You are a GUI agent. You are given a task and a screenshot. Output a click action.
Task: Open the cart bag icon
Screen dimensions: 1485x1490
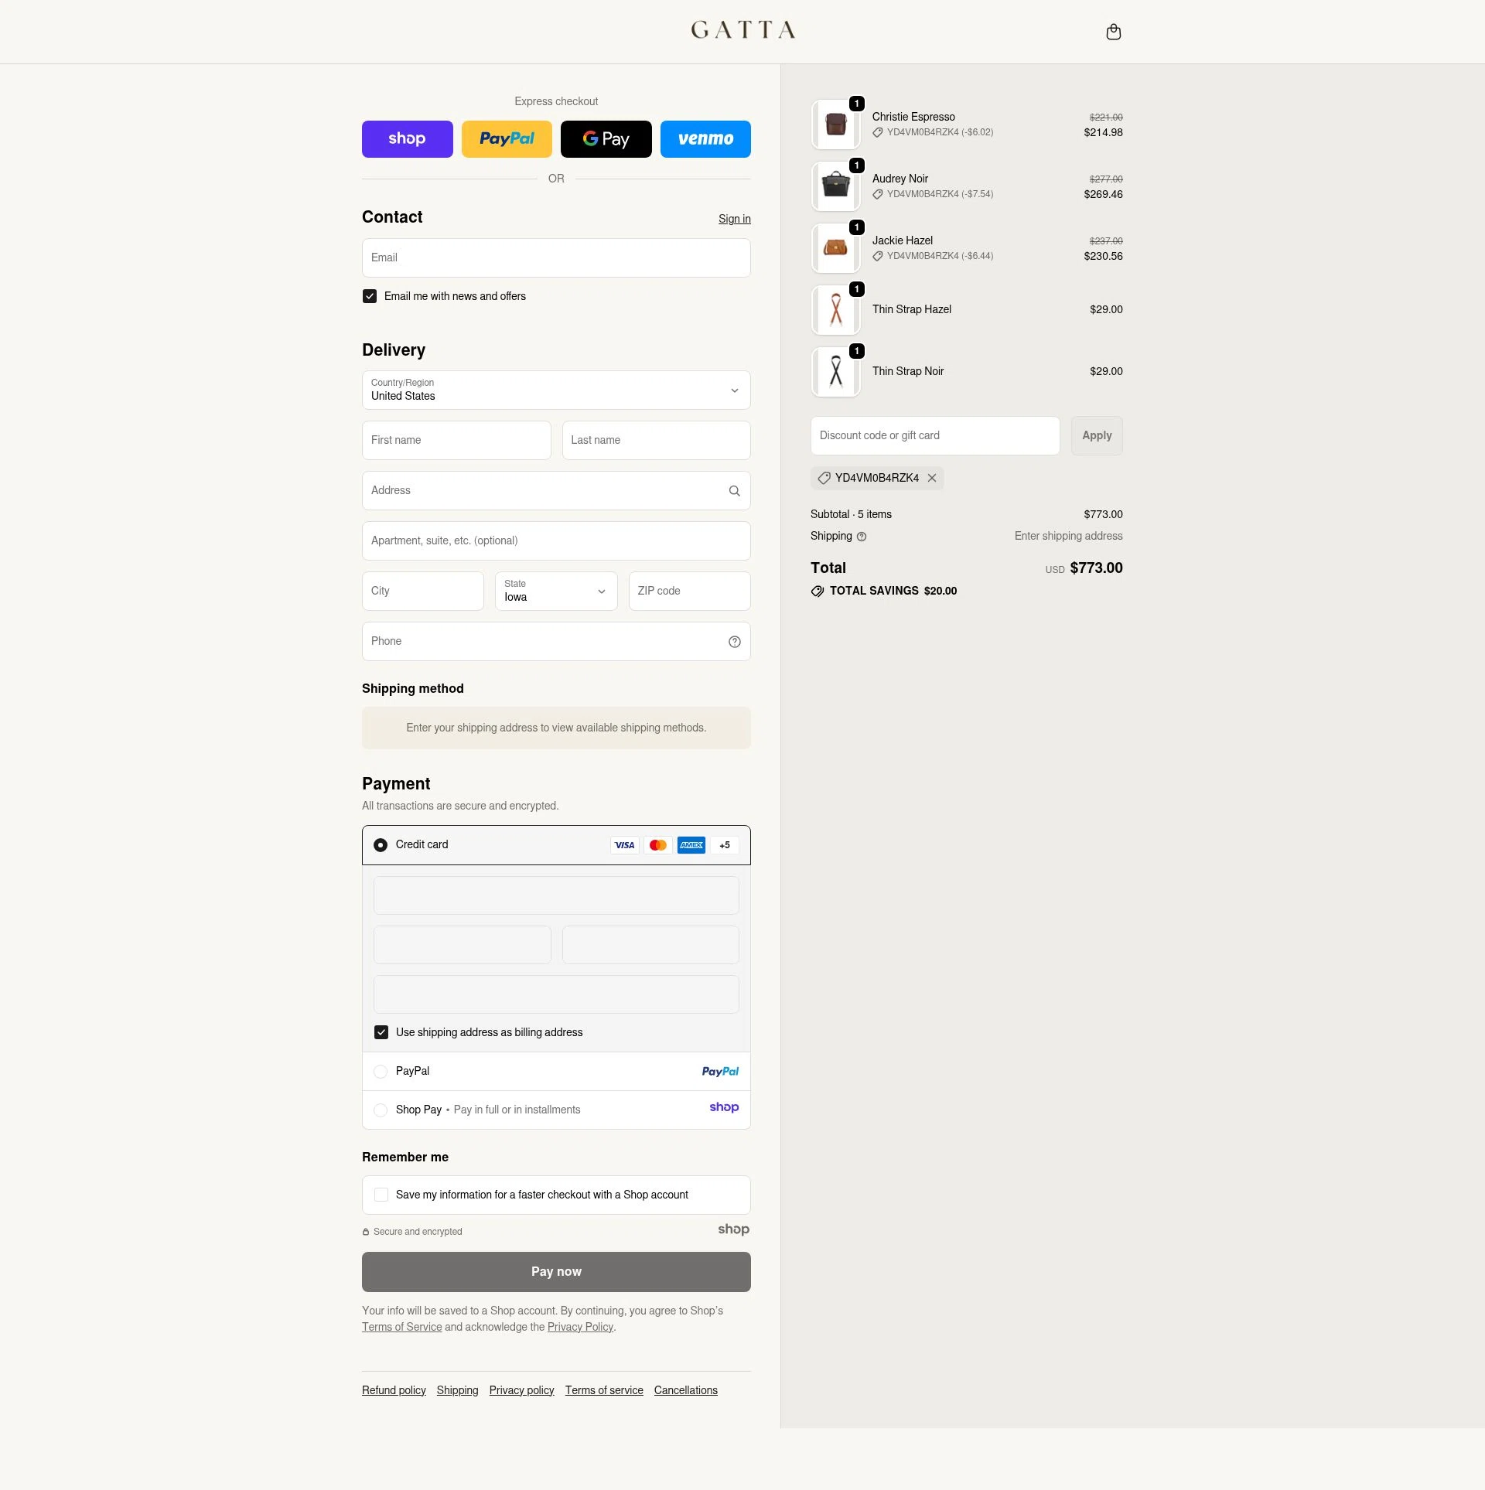click(x=1114, y=32)
